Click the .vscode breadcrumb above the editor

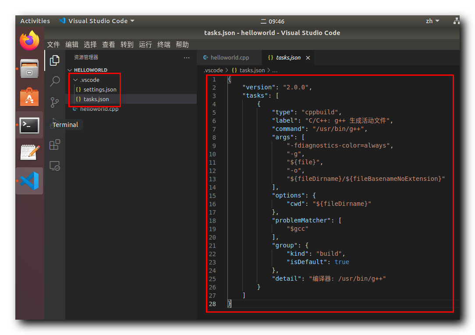point(213,70)
